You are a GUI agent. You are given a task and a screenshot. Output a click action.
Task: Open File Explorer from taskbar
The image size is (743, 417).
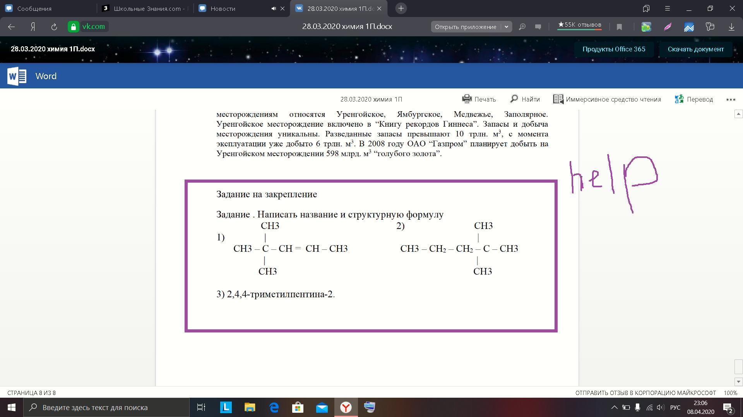pyautogui.click(x=250, y=407)
